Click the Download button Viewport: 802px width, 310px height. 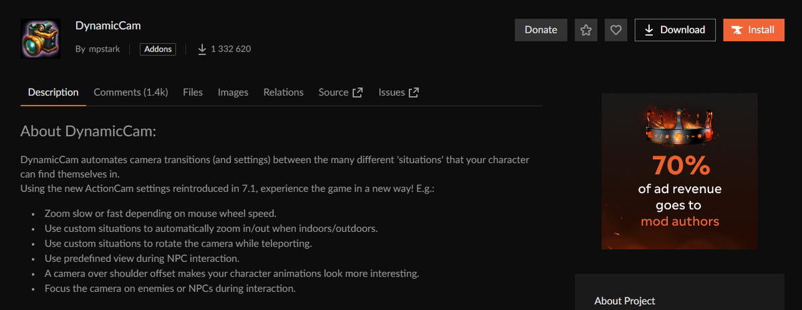click(x=675, y=30)
